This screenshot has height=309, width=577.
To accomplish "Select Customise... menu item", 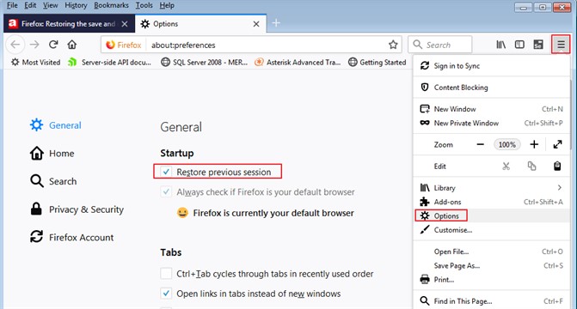I will (491, 230).
